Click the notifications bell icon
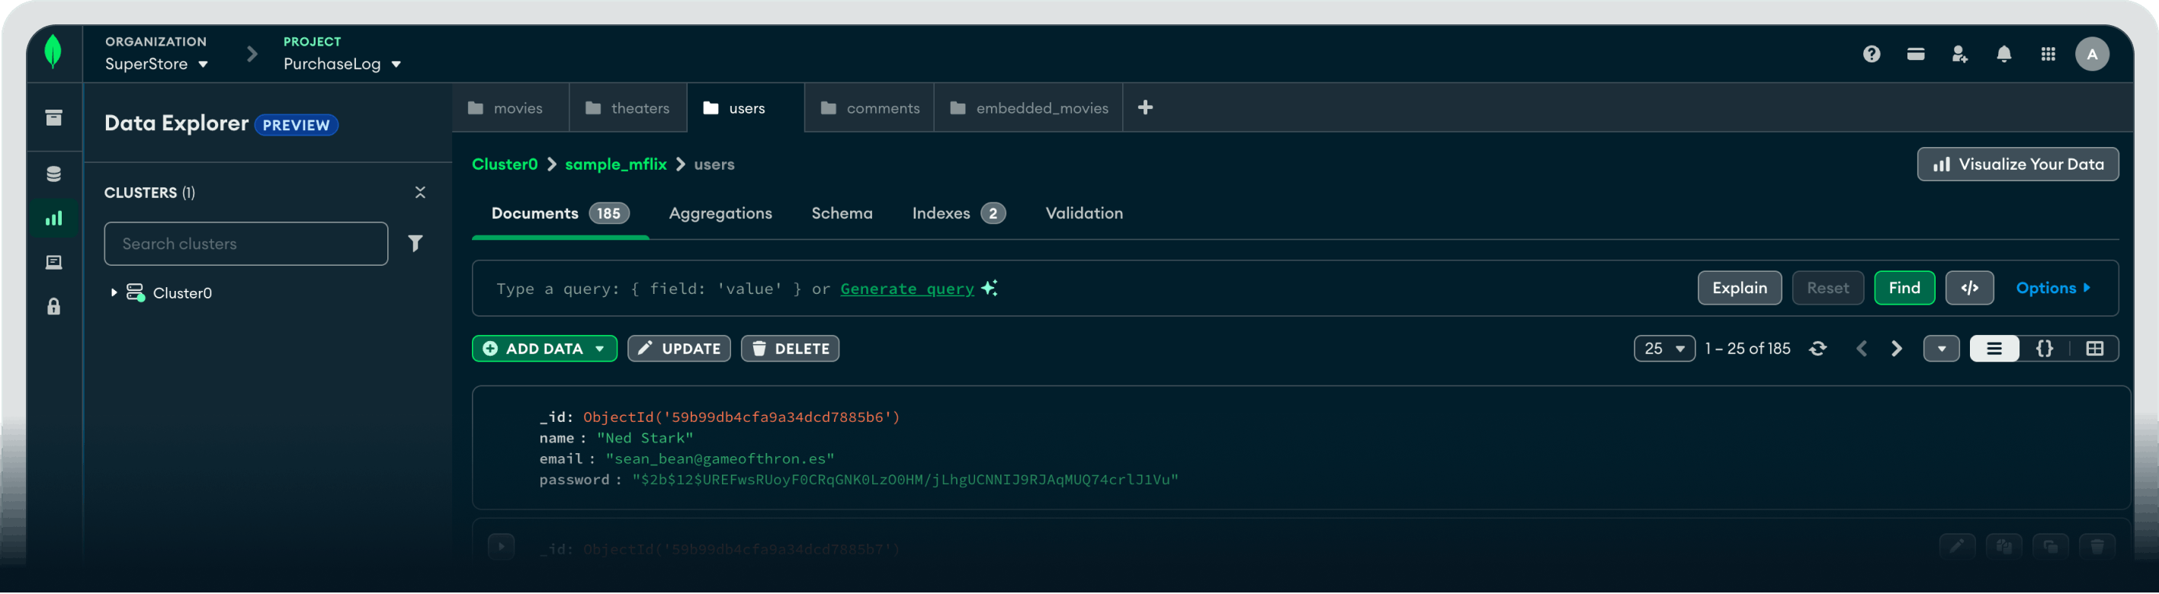The width and height of the screenshot is (2159, 594). pos(2003,55)
